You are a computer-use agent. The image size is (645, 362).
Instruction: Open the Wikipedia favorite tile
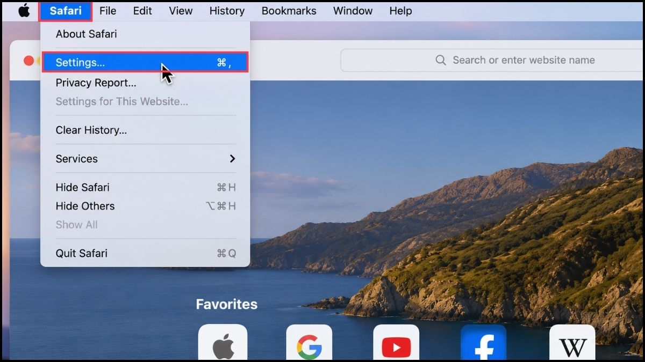click(572, 343)
